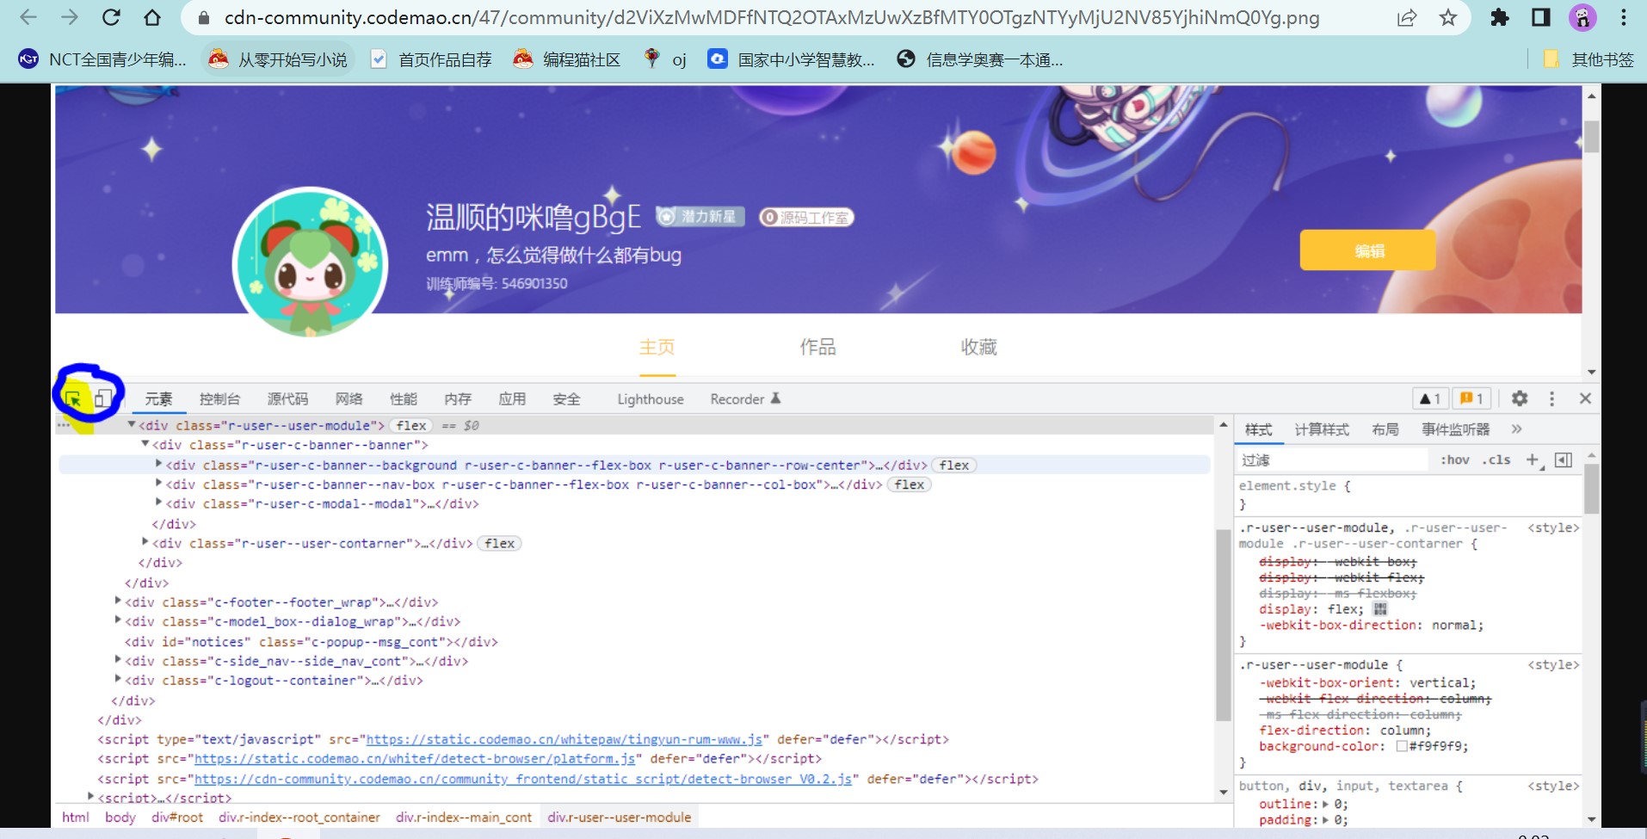Screen dimensions: 1647x839
Task: Click the browser address bar URL
Action: click(772, 17)
